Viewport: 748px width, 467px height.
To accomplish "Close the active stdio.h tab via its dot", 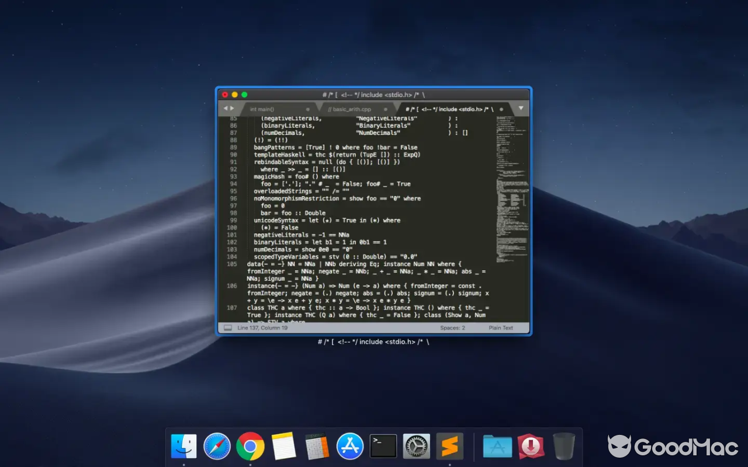I will coord(501,109).
